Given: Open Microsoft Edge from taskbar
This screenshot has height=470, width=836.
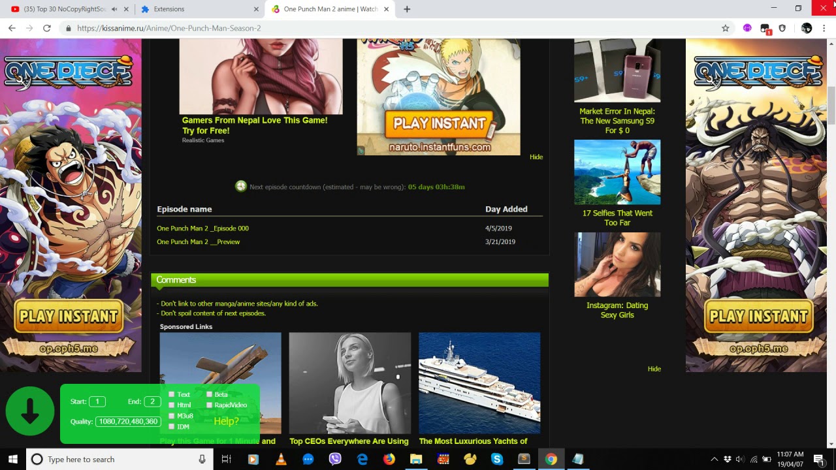Looking at the screenshot, I should tap(362, 459).
